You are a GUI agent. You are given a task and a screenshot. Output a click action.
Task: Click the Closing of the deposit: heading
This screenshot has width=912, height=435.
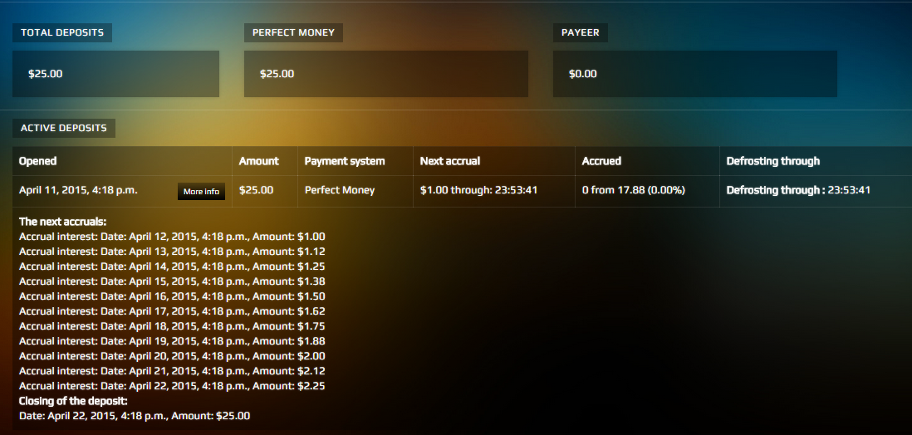point(73,401)
